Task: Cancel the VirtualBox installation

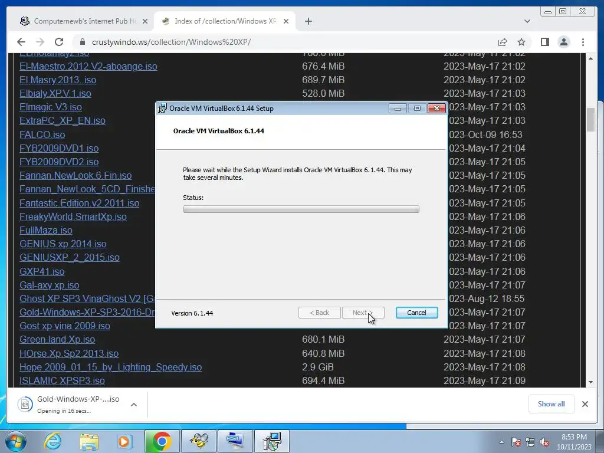Action: pyautogui.click(x=416, y=313)
